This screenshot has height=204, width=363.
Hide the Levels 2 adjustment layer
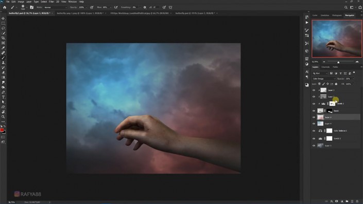[x=314, y=104]
